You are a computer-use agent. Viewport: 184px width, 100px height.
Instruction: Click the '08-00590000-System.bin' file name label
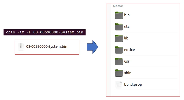pos(47,46)
